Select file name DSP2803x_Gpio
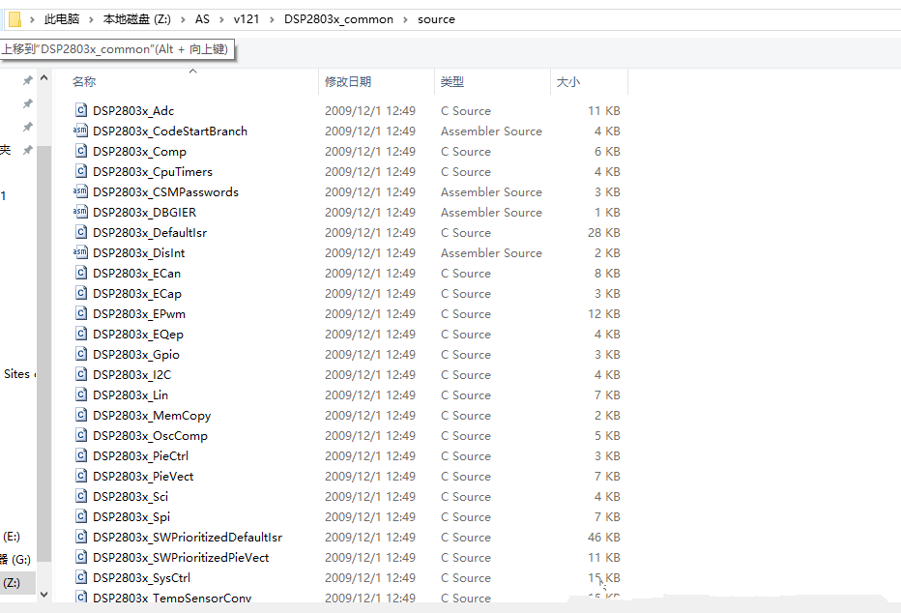 point(136,354)
